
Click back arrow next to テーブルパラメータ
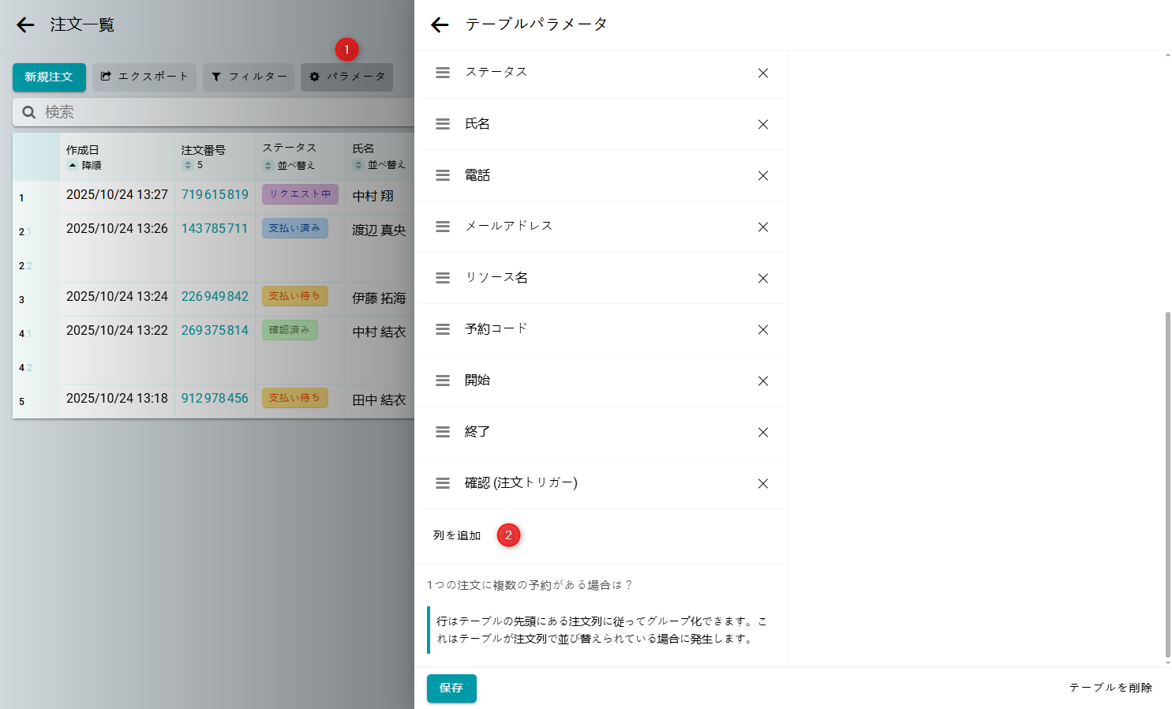coord(440,25)
